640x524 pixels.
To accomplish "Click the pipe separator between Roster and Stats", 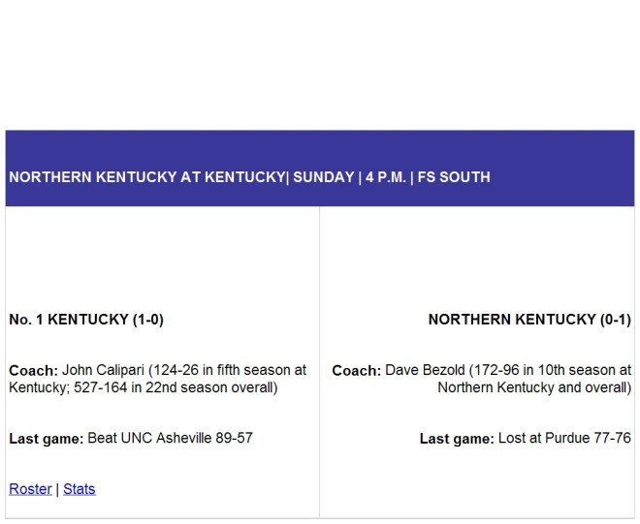I will (x=57, y=489).
